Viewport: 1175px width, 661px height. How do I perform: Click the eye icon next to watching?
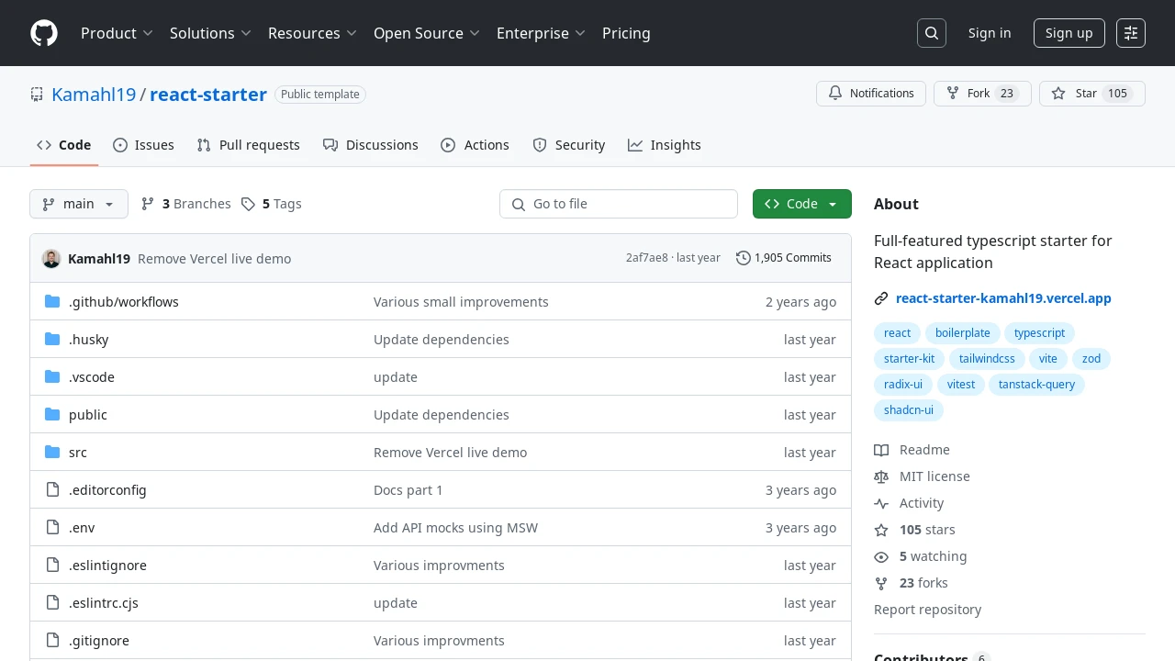pyautogui.click(x=881, y=556)
